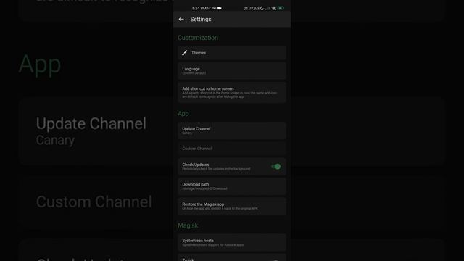The height and width of the screenshot is (261, 464).
Task: Click the 21.7KB/s network speed text
Action: coord(252,8)
